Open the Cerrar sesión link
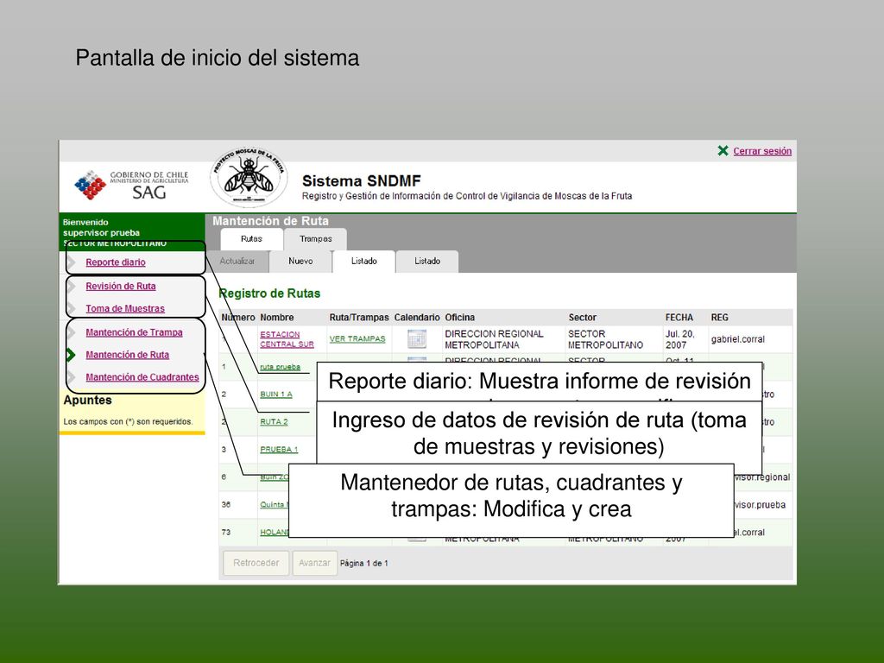 point(762,151)
